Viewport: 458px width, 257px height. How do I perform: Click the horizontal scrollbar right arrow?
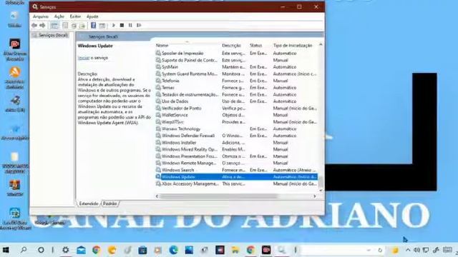click(315, 196)
